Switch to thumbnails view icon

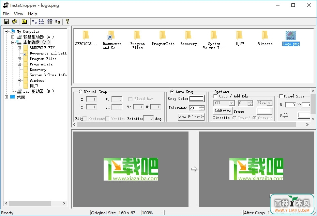[58, 21]
